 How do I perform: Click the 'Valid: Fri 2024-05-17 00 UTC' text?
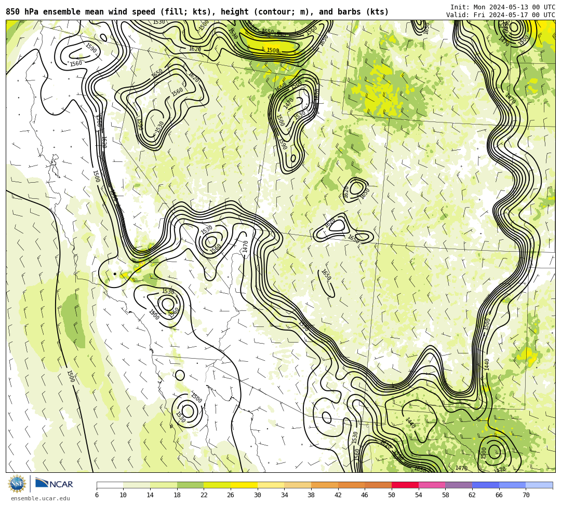[x=501, y=15]
